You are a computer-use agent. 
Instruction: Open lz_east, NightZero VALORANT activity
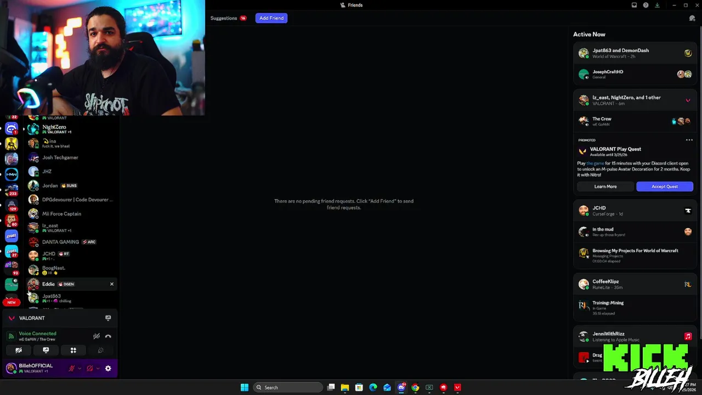point(635,100)
